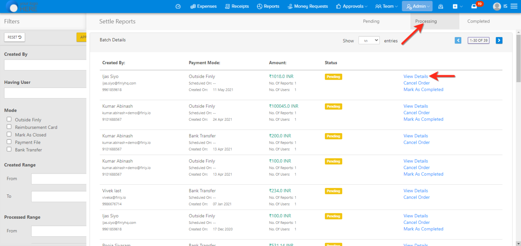Focus the Having User filter field
Viewport: 521px width, 246px height.
pos(45,93)
